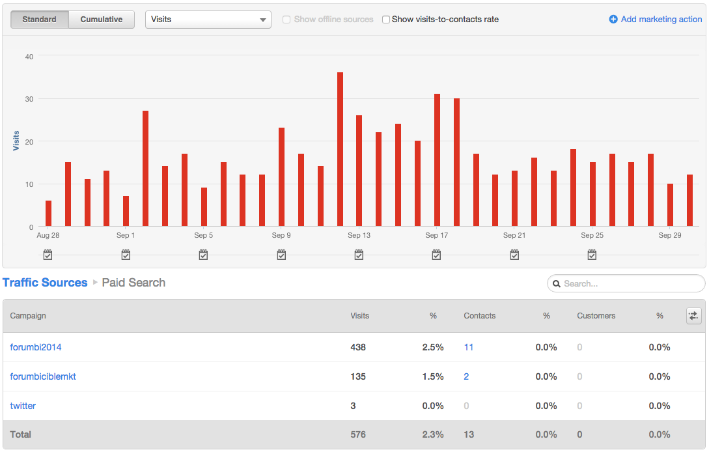The width and height of the screenshot is (709, 452).
Task: Click the calendar icon under Sep 25
Action: (x=592, y=254)
